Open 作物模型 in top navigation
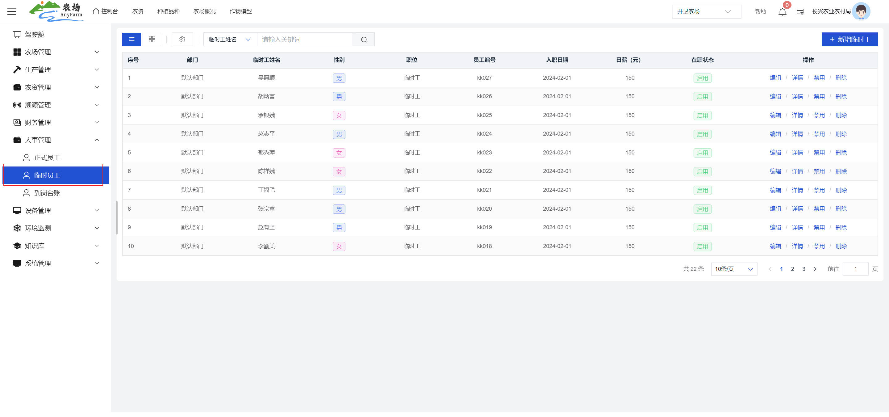The height and width of the screenshot is (417, 889). (x=240, y=11)
